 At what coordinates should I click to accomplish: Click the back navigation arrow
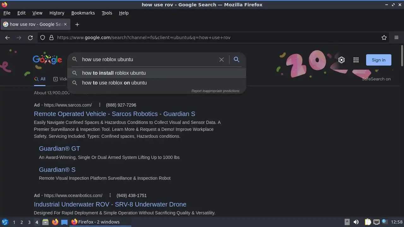coord(8,38)
